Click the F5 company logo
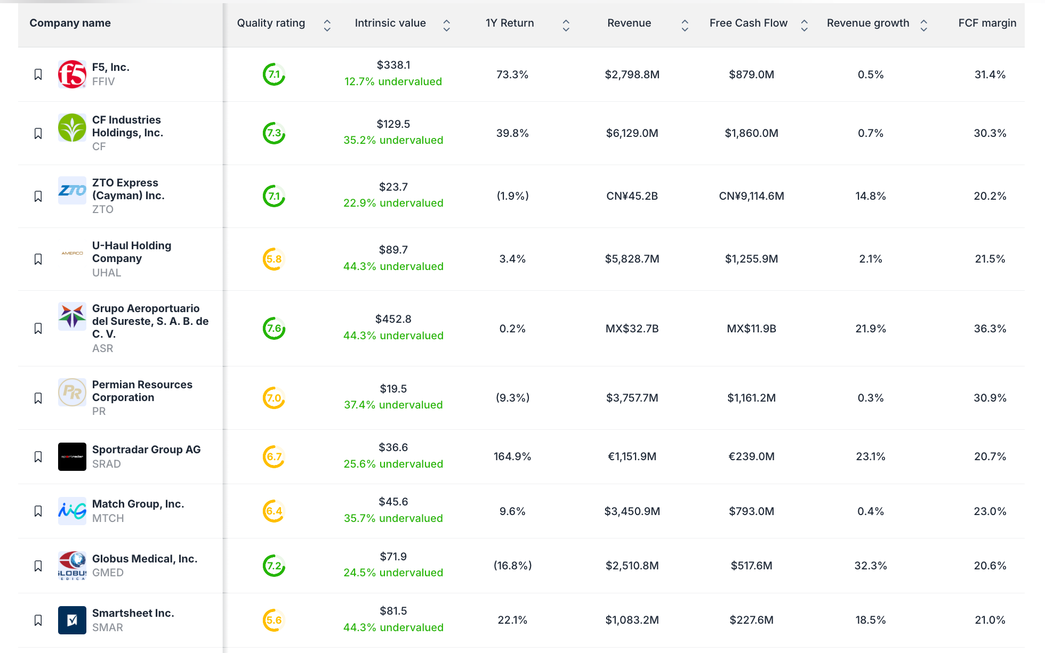This screenshot has height=653, width=1045. tap(72, 75)
